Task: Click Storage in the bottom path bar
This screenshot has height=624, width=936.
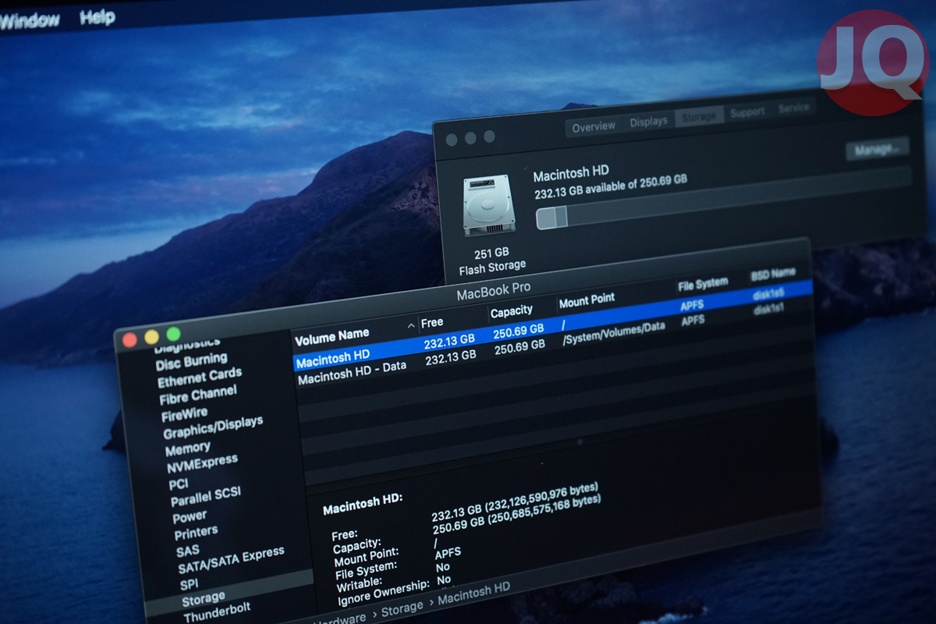Action: (402, 609)
